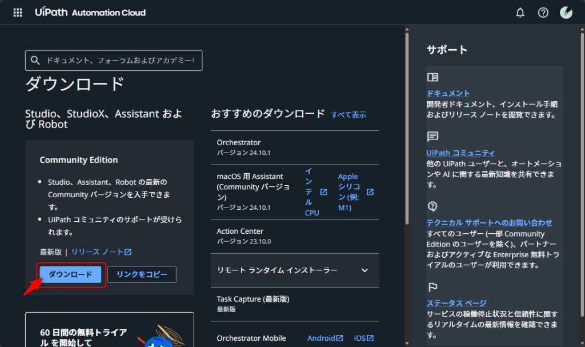Click the blue ダウンロード button

tap(70, 274)
